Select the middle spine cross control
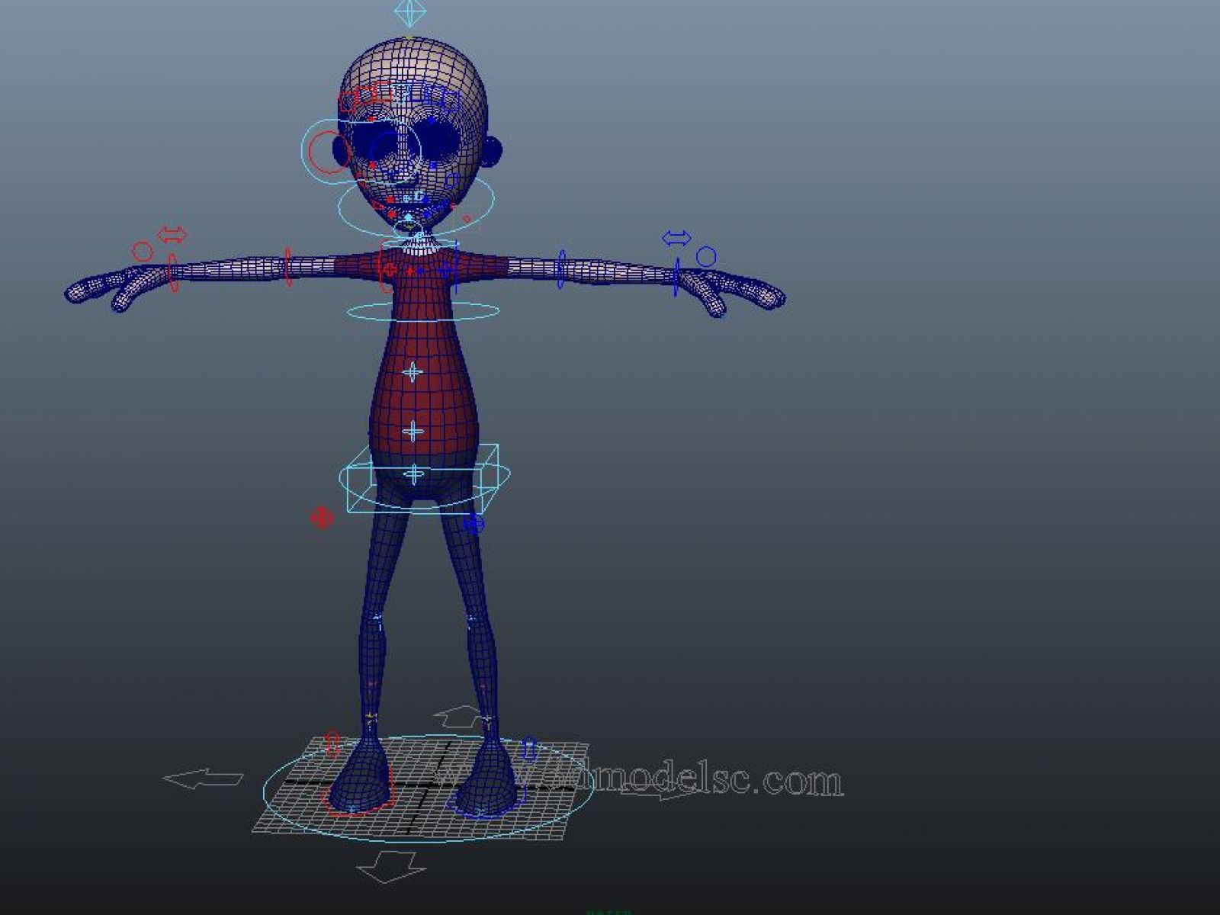The width and height of the screenshot is (1220, 915). (x=413, y=432)
